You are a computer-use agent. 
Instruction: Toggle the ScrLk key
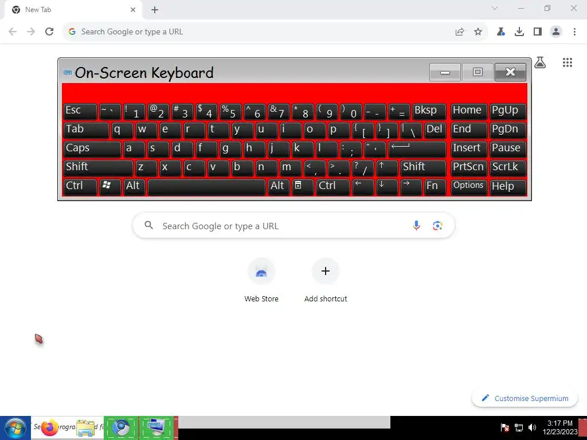(x=508, y=168)
